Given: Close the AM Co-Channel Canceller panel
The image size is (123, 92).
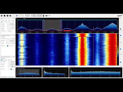Looking at the screenshot, I should click(x=14, y=57).
